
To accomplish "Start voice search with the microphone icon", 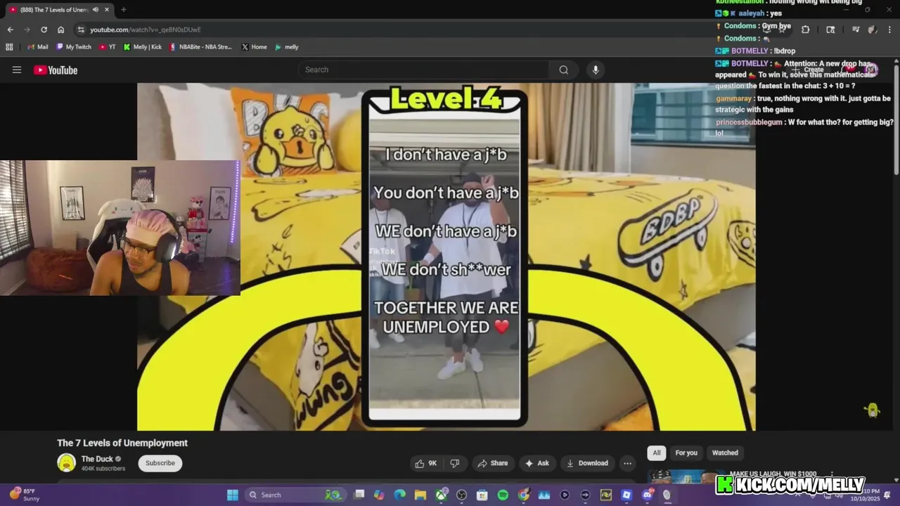I will (596, 70).
